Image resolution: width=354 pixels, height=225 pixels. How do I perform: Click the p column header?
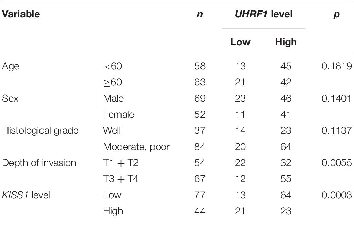coord(336,14)
